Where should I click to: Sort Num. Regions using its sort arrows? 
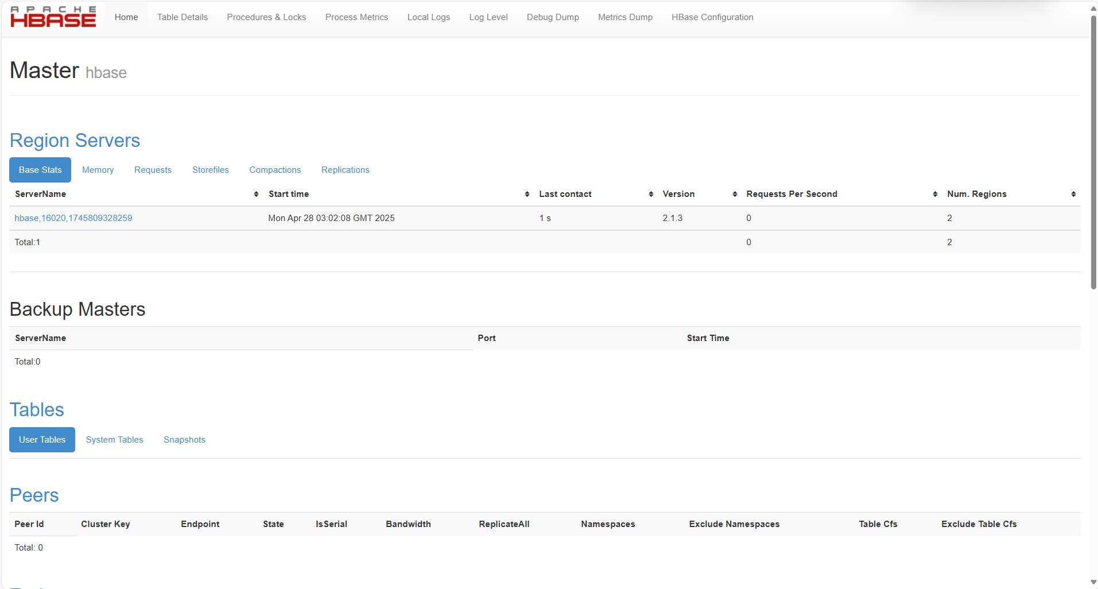(x=1073, y=195)
